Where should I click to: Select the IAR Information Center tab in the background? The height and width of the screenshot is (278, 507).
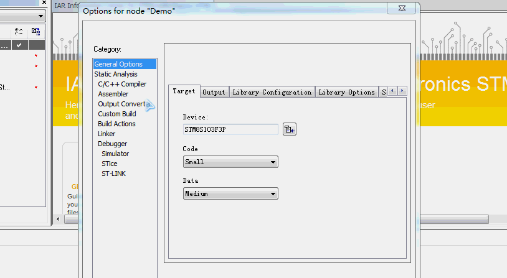[66, 6]
